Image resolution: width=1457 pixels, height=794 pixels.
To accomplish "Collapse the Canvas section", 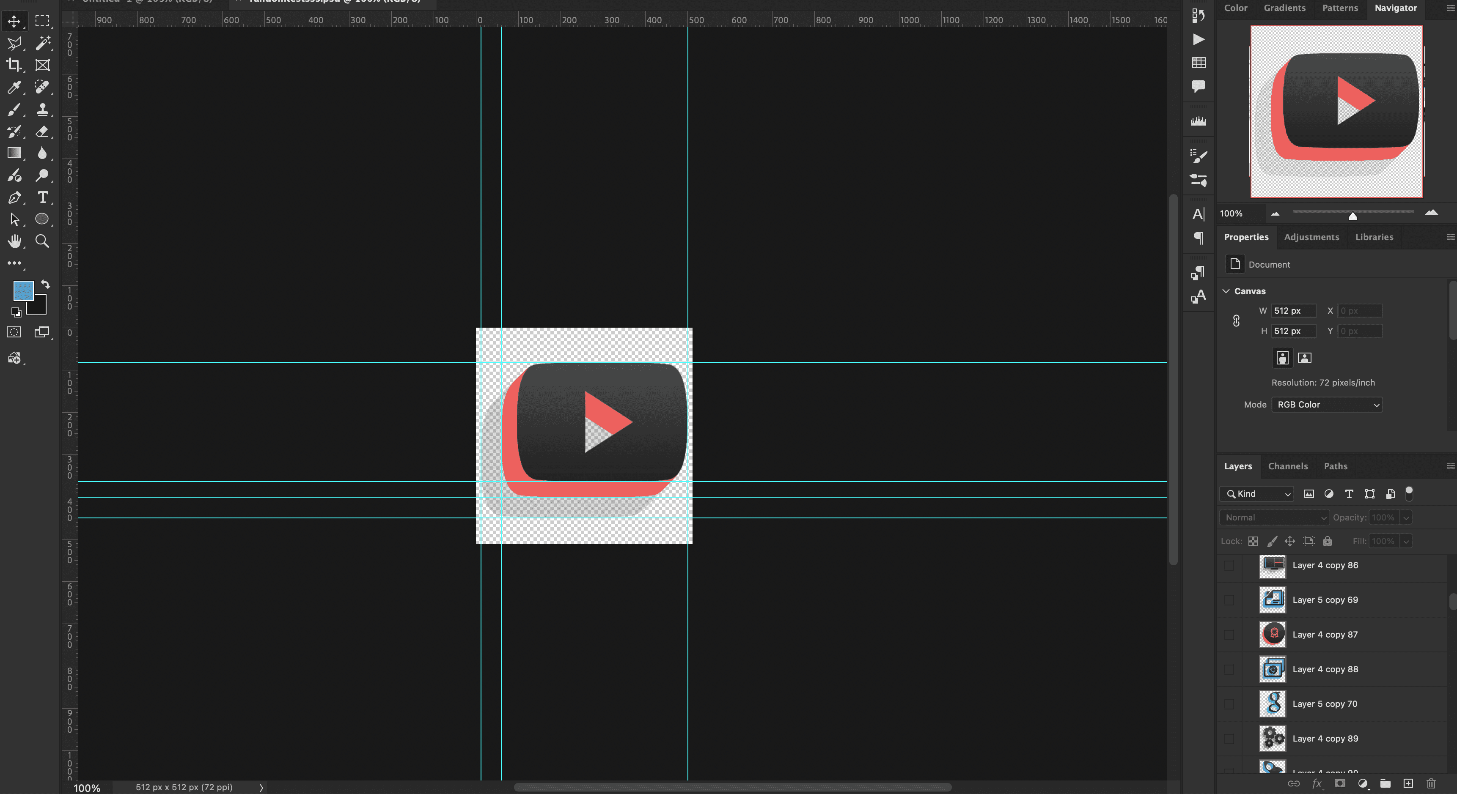I will point(1226,291).
